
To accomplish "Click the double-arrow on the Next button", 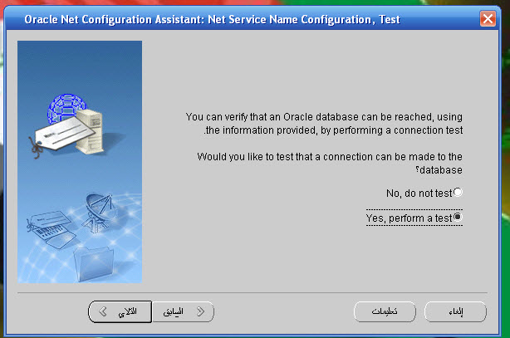I will coord(104,311).
